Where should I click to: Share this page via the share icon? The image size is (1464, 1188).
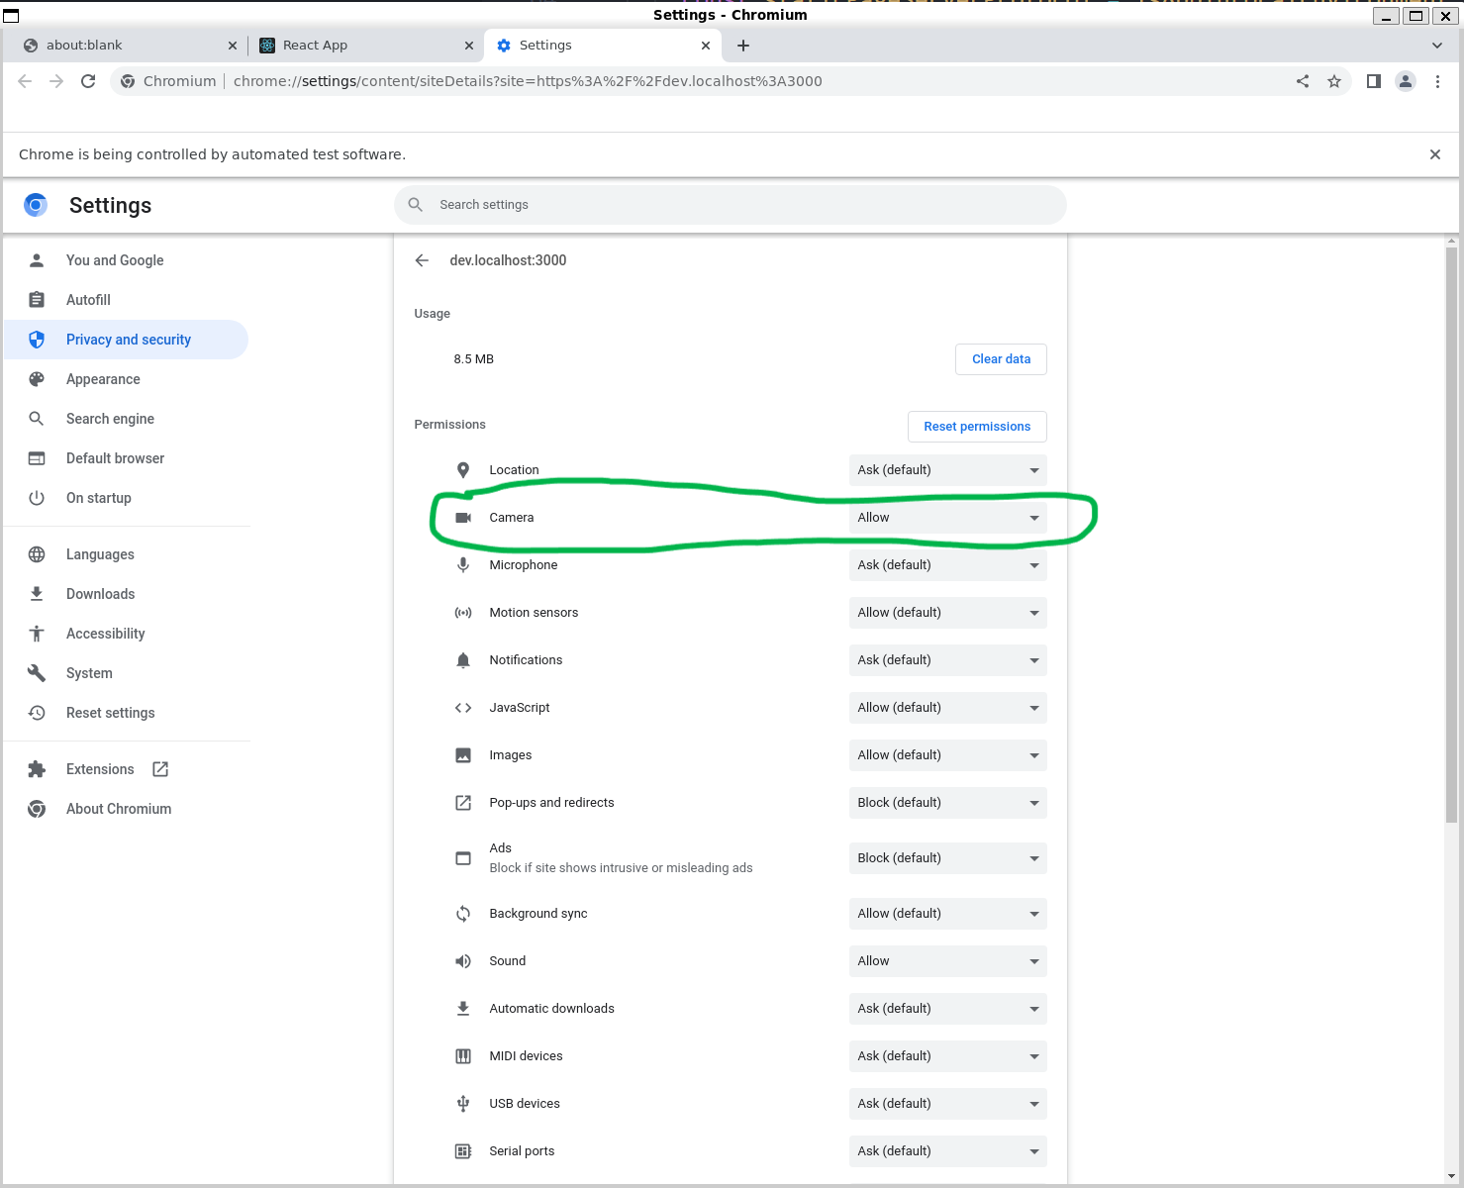pyautogui.click(x=1303, y=81)
